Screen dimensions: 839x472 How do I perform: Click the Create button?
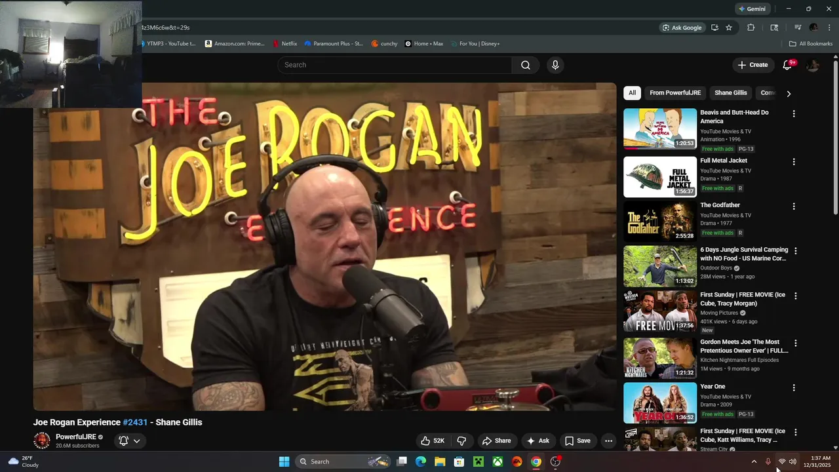752,65
